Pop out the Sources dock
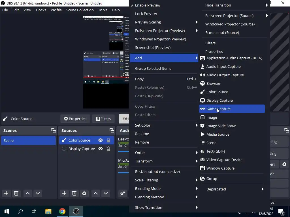The height and width of the screenshot is (217, 290). [x=112, y=131]
